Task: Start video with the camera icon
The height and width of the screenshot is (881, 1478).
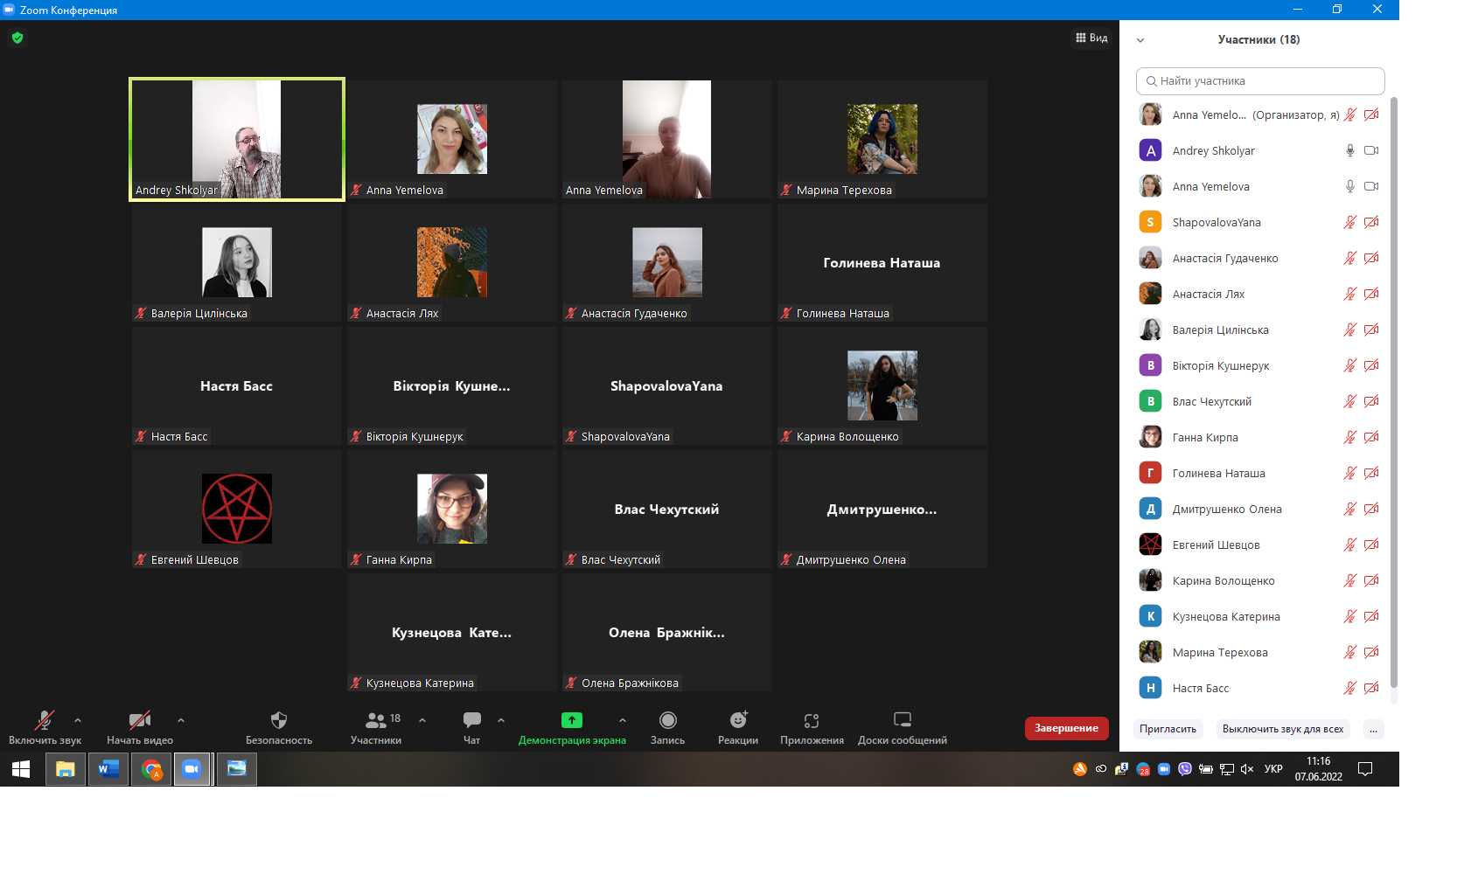Action: click(140, 727)
